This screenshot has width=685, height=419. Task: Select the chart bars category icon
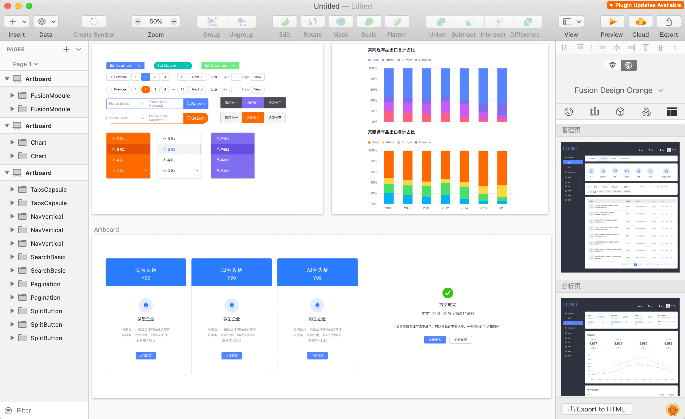click(594, 112)
